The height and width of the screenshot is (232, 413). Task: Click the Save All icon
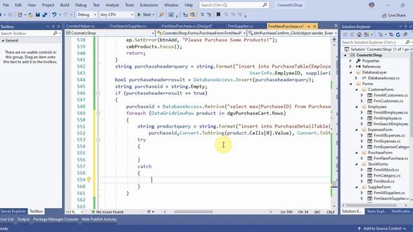45,15
